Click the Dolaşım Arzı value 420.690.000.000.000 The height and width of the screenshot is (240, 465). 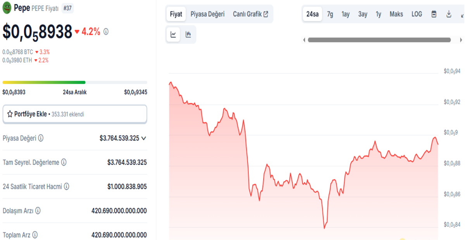pos(119,211)
